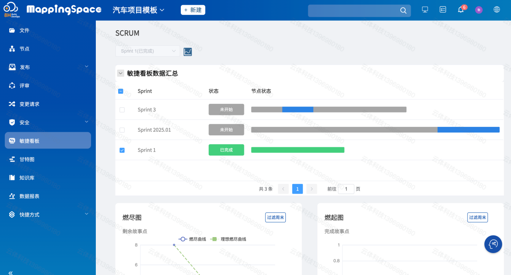Screen dimensions: 511x275
Task: Click the 快捷方式 layers icon
Action: [12, 214]
